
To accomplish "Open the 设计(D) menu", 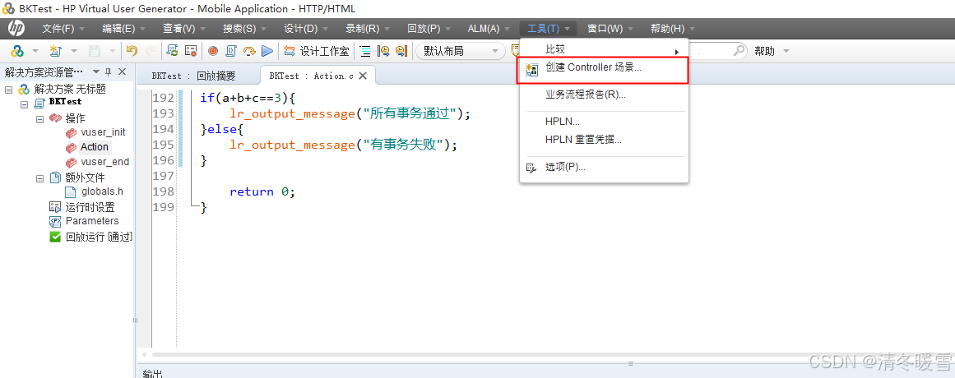I will (306, 28).
